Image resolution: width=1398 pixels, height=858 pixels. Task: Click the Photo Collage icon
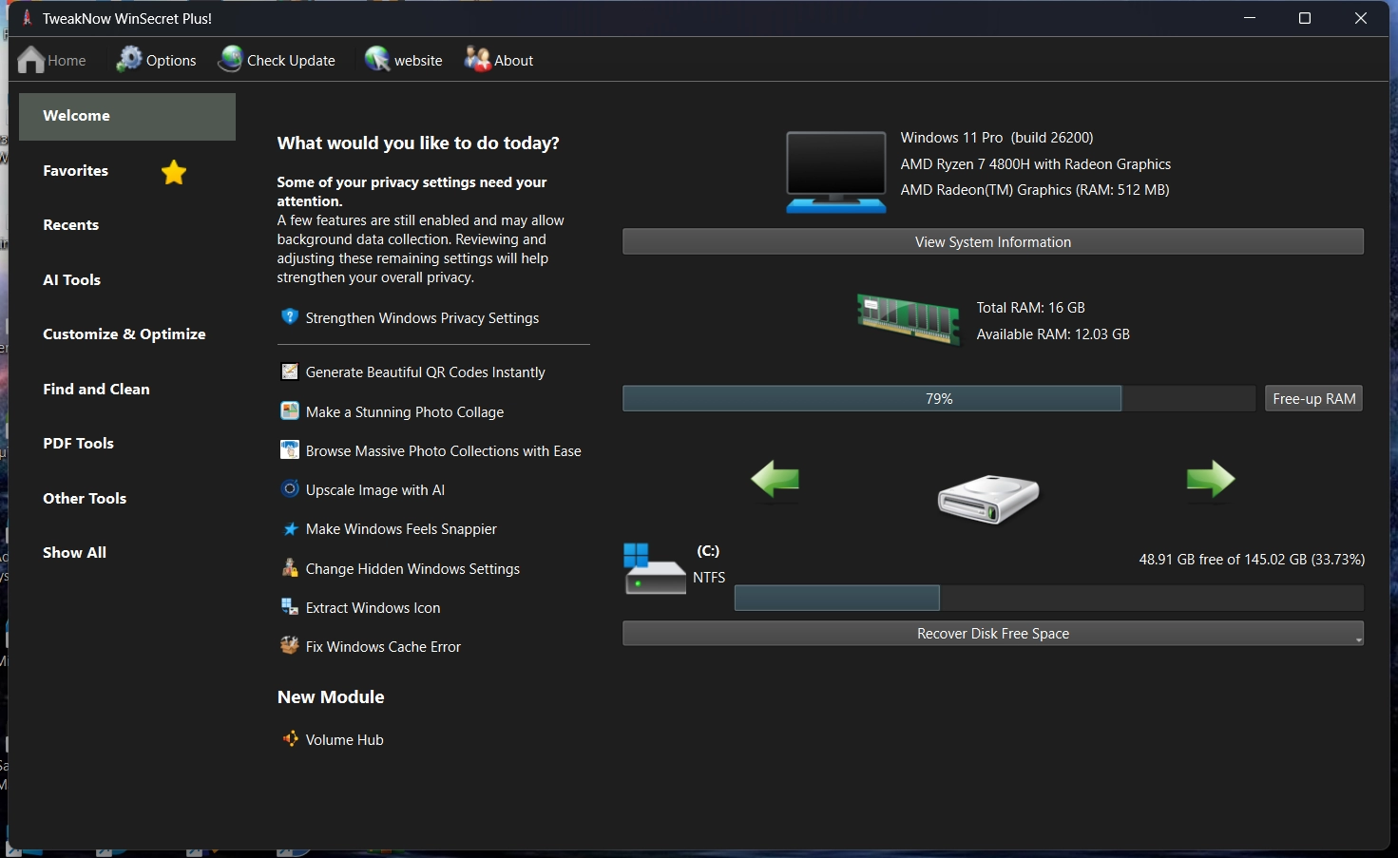click(290, 410)
